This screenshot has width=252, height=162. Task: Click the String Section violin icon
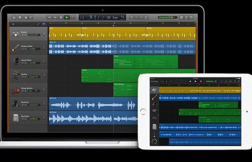point(16,90)
